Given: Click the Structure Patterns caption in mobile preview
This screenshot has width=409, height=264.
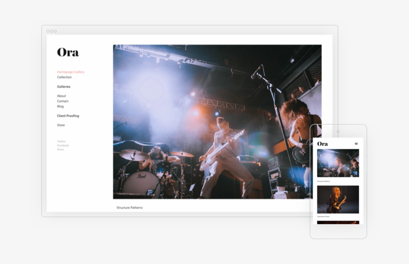Looking at the screenshot, I should point(324,181).
